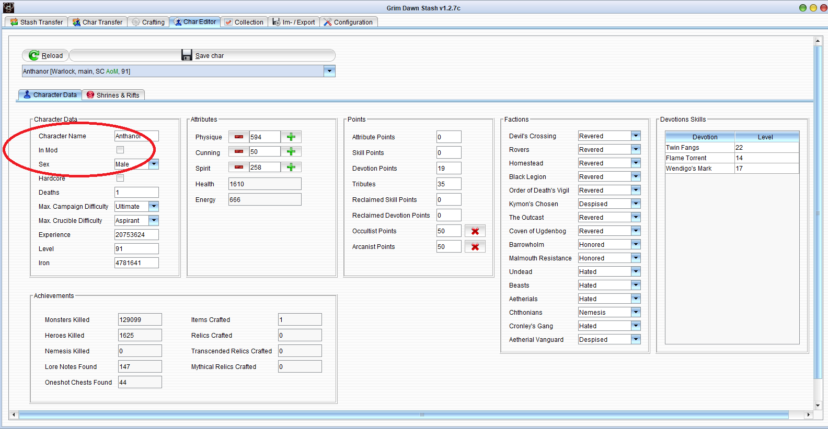Click the red minus icon beside Physique
This screenshot has width=828, height=429.
[x=239, y=137]
